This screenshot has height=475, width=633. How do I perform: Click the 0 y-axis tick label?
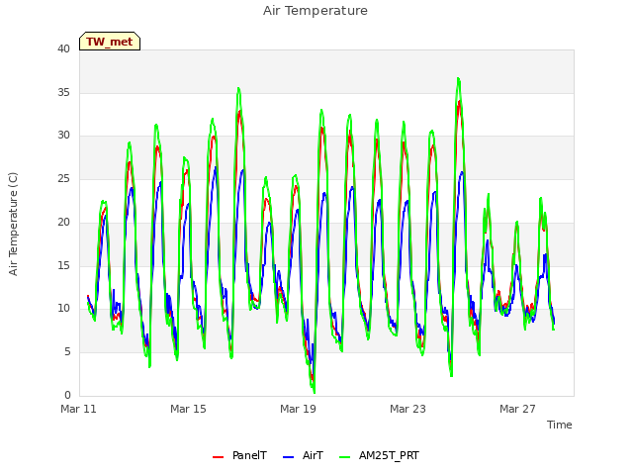[x=67, y=395]
